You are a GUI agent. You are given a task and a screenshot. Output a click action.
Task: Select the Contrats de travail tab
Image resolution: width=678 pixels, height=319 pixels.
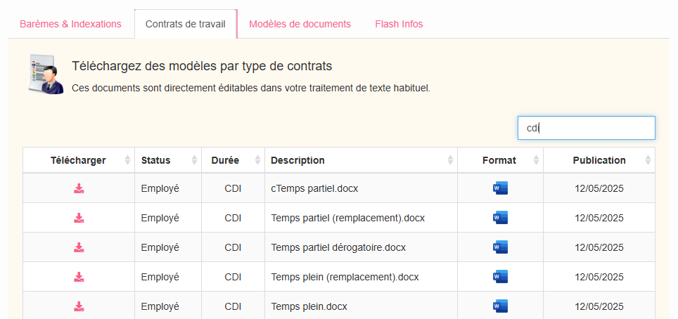tap(186, 24)
